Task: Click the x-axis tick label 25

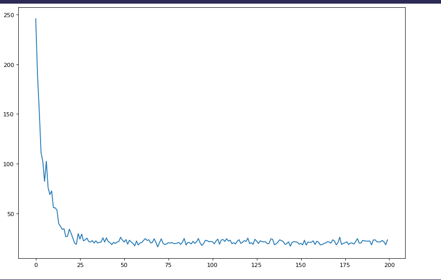Action: 80,265
